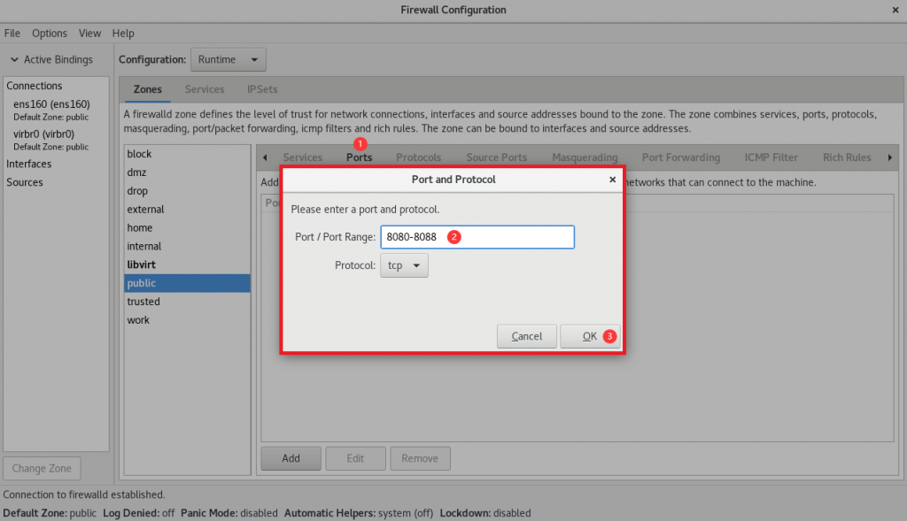Screen dimensions: 907x521
Task: Switch to the Services top tab
Action: point(205,89)
